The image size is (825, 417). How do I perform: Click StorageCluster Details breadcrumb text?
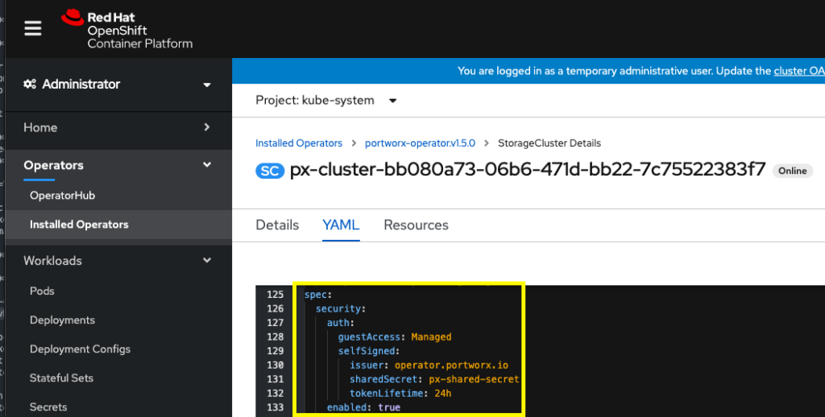549,143
